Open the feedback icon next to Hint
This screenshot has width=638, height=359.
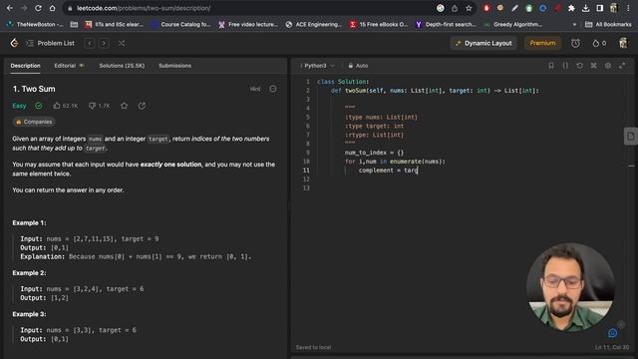(273, 89)
